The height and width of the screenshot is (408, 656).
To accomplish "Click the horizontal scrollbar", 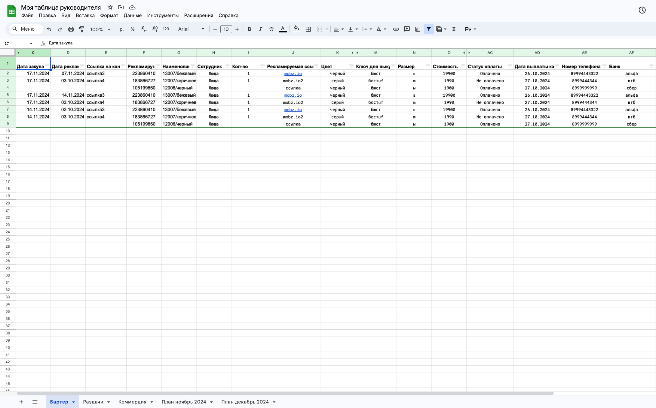I will coord(285,393).
